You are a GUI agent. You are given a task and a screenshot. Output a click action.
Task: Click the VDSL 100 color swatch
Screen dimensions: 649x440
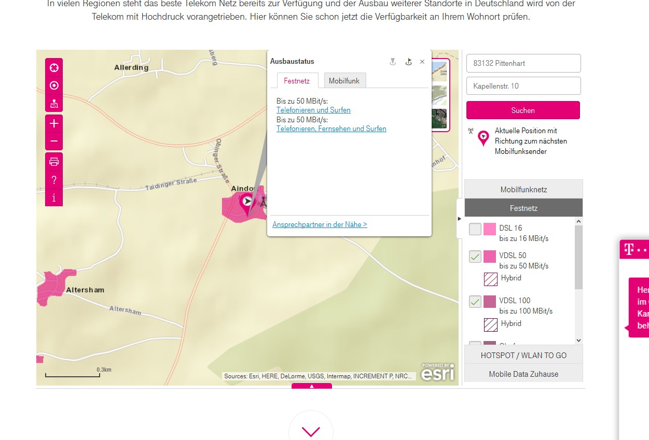tap(490, 302)
